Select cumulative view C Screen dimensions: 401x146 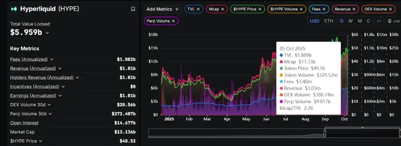[368, 21]
